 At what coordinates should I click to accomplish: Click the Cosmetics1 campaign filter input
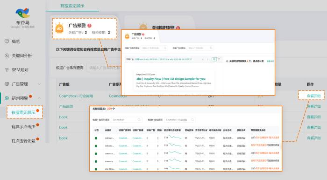click(126, 120)
